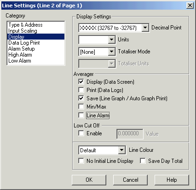Open Help for Line Settings
Viewport: 196px width, 190px height.
tap(172, 180)
